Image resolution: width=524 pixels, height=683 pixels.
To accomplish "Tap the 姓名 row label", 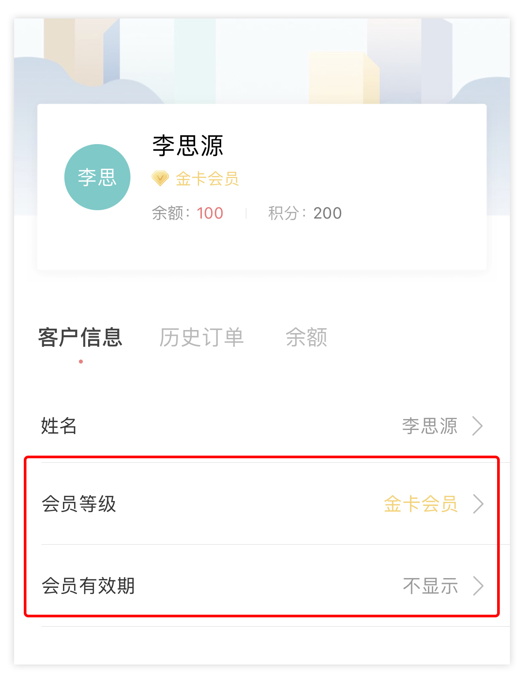I will [59, 426].
